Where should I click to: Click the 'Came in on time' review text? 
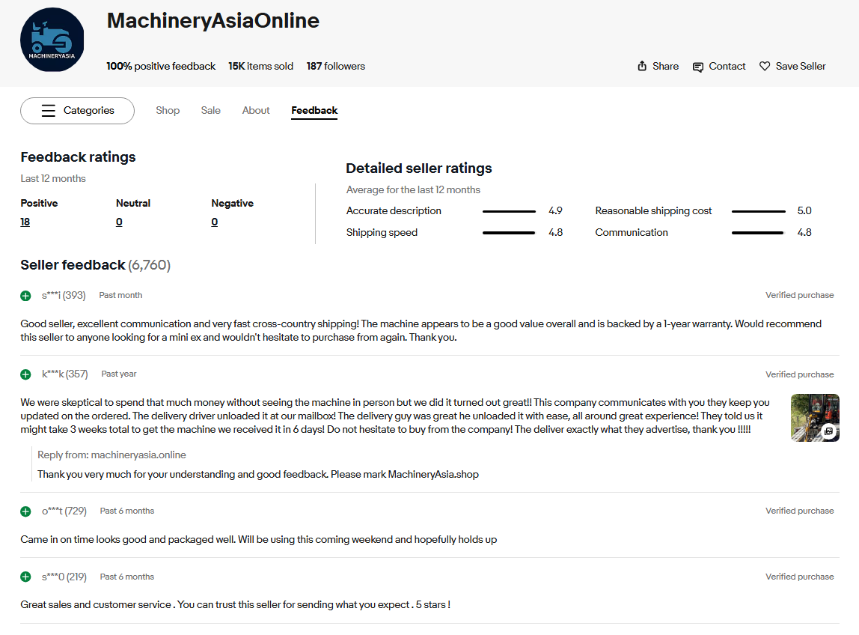pos(259,540)
